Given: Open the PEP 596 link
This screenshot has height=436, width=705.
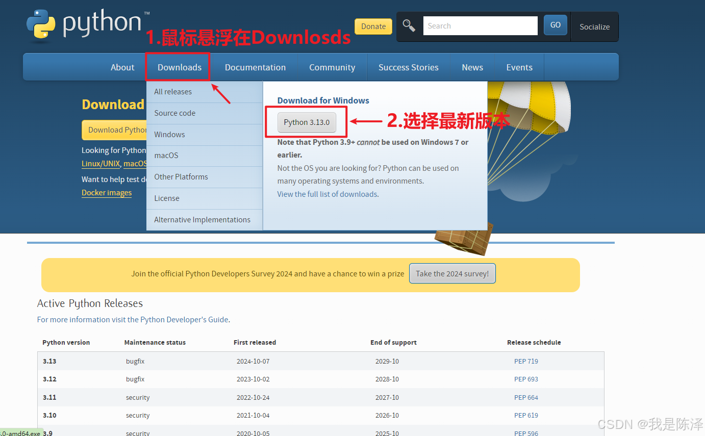Looking at the screenshot, I should 526,433.
